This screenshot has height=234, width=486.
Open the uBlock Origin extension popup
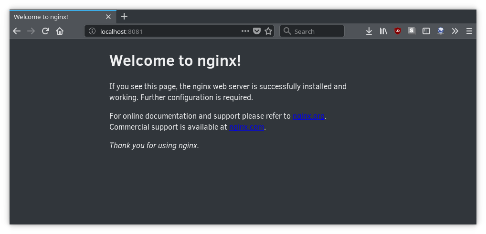[398, 31]
